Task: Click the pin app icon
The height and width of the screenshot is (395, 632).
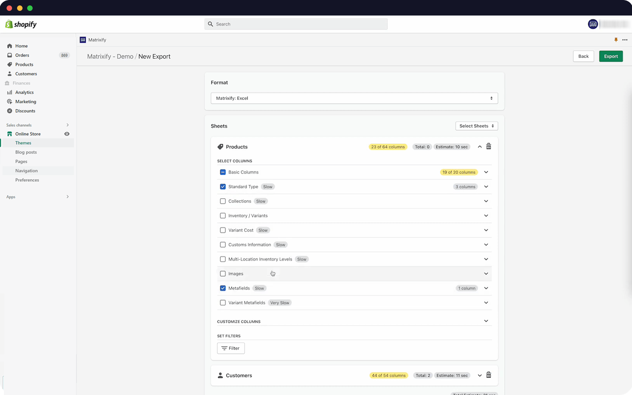Action: coord(616,40)
